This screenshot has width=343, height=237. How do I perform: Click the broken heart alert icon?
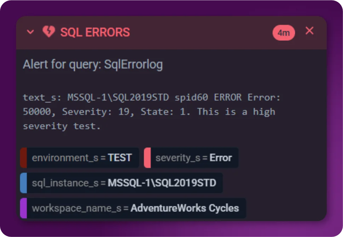click(49, 32)
